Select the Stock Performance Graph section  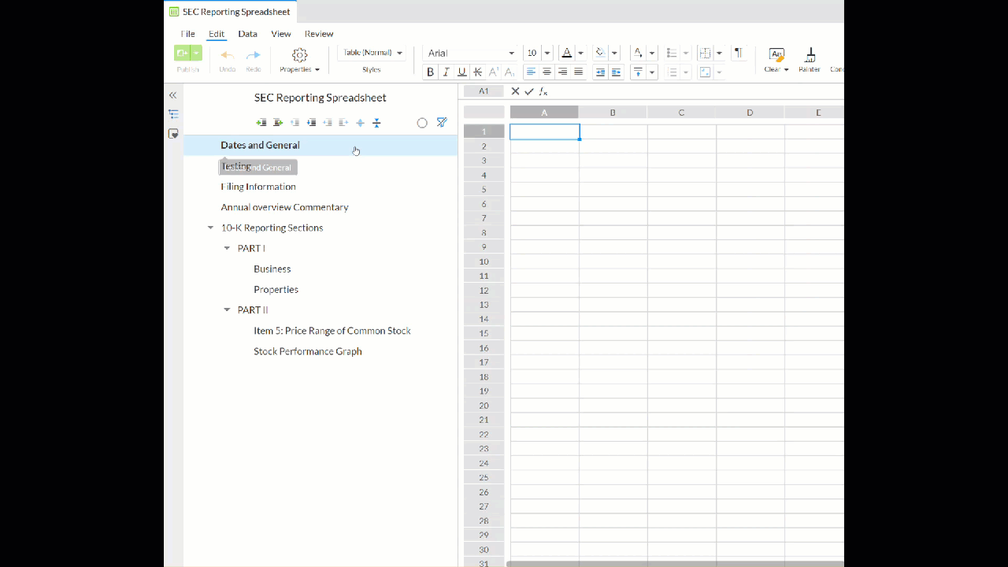[x=308, y=351]
